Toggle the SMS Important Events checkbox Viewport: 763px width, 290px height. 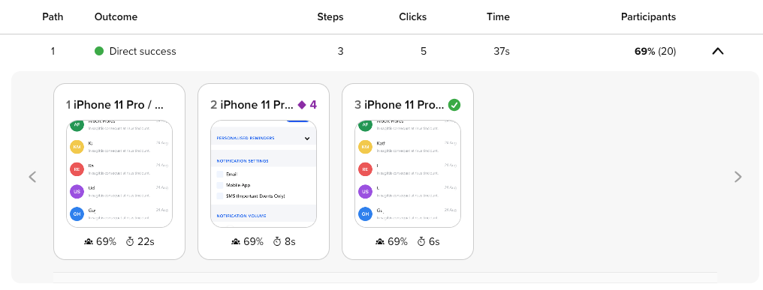220,196
